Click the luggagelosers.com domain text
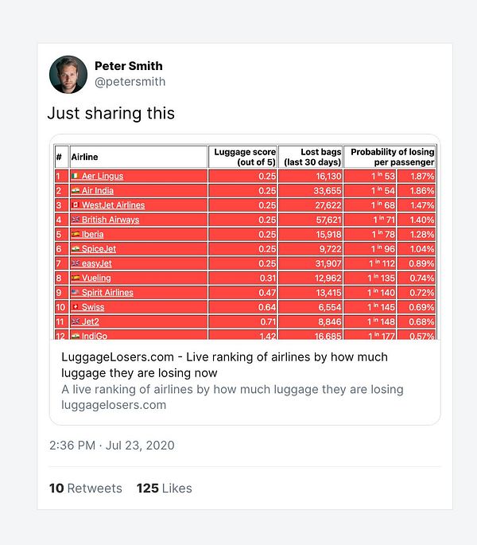Image resolution: width=477 pixels, height=545 pixels. pos(114,405)
